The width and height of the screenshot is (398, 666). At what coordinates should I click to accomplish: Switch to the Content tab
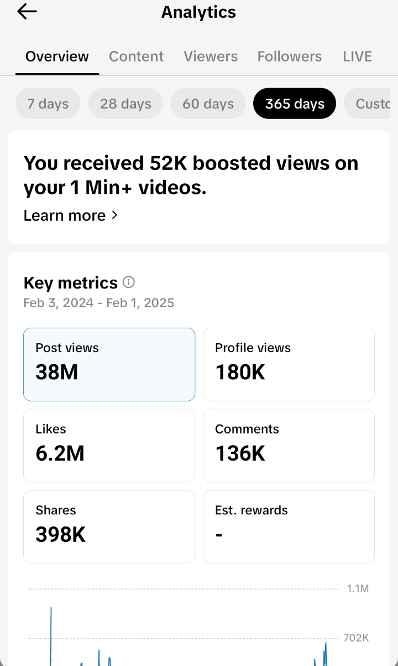coord(136,56)
